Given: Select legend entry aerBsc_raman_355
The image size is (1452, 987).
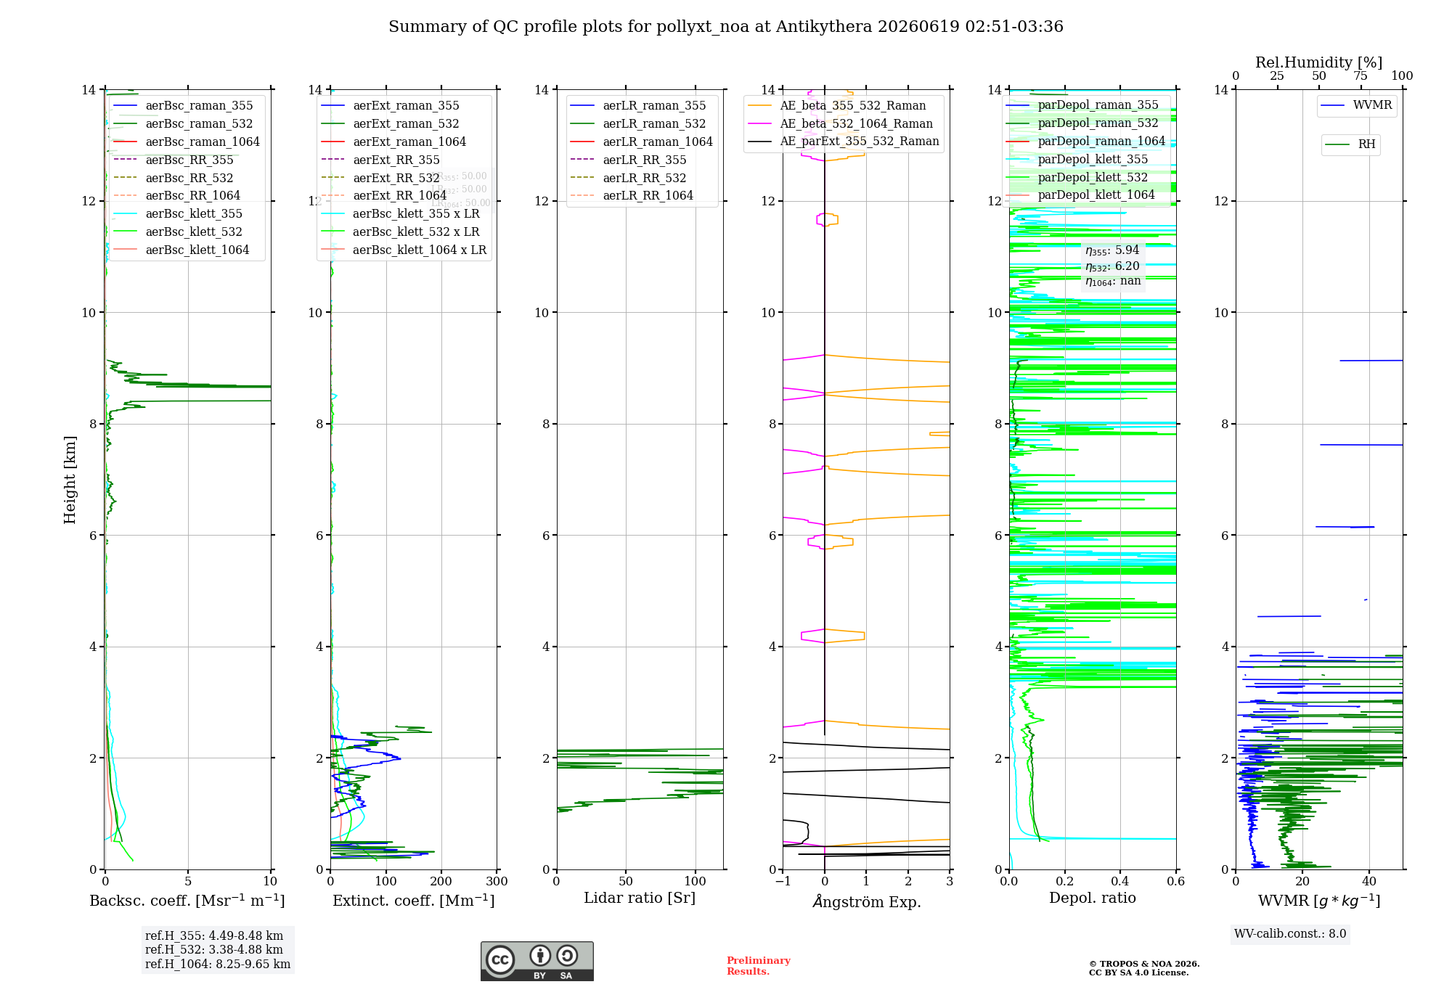Looking at the screenshot, I should pyautogui.click(x=184, y=106).
